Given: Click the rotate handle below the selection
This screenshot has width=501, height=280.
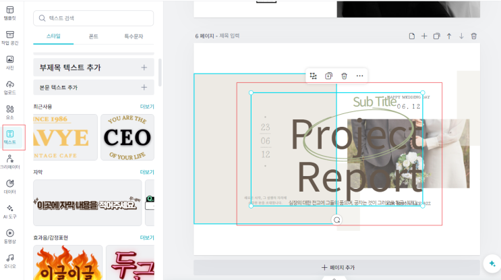Looking at the screenshot, I should pyautogui.click(x=336, y=220).
